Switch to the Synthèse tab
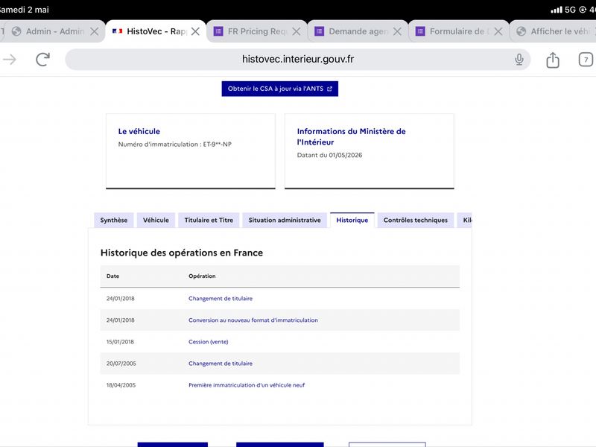Screen dimensions: 596x447 (x=114, y=220)
